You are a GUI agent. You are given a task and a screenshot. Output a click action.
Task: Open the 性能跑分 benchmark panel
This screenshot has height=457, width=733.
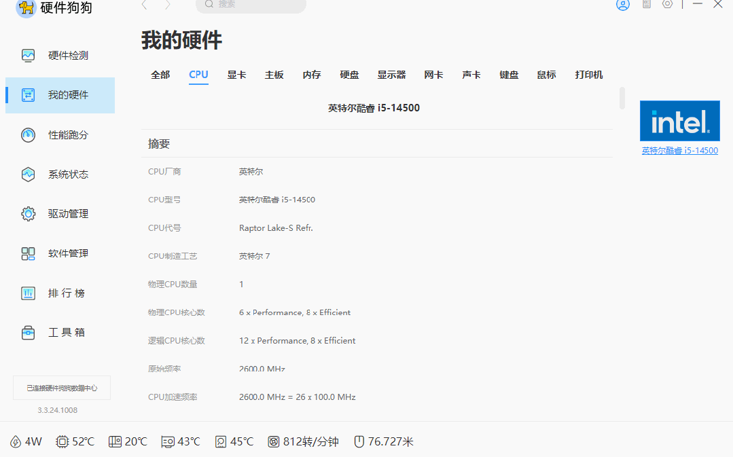pos(60,134)
